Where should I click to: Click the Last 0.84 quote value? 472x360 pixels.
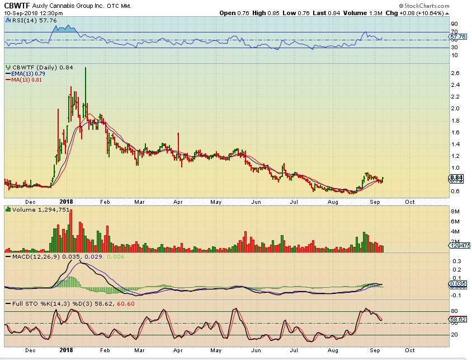point(326,13)
